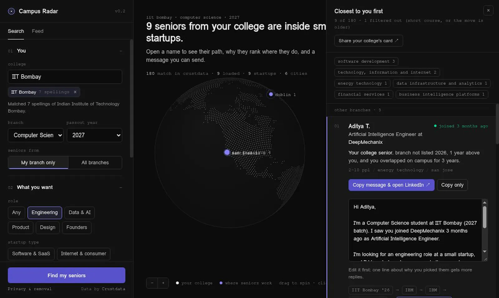Image resolution: width=499 pixels, height=298 pixels.
Task: Click the Copy only button
Action: [452, 185]
